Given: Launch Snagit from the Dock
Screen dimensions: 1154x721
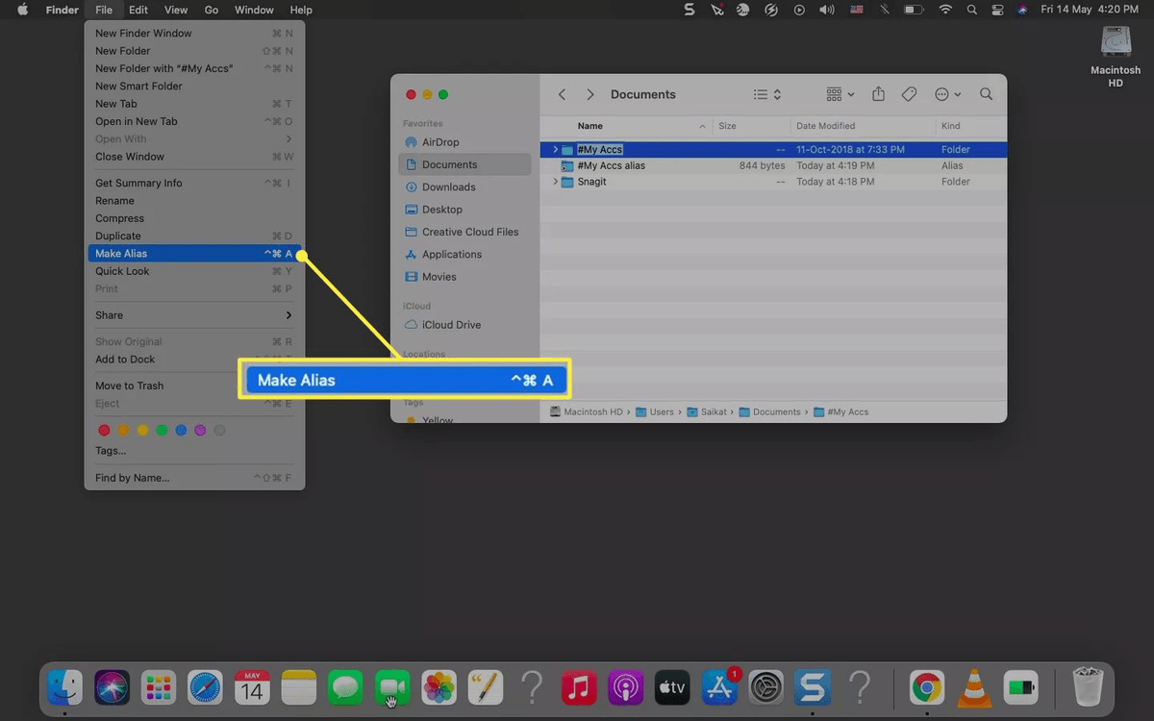Looking at the screenshot, I should 813,687.
